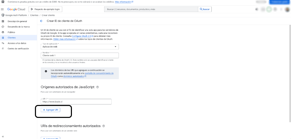Click the Clientes grid icon
This screenshot has height=139, width=291.
point(3,38)
